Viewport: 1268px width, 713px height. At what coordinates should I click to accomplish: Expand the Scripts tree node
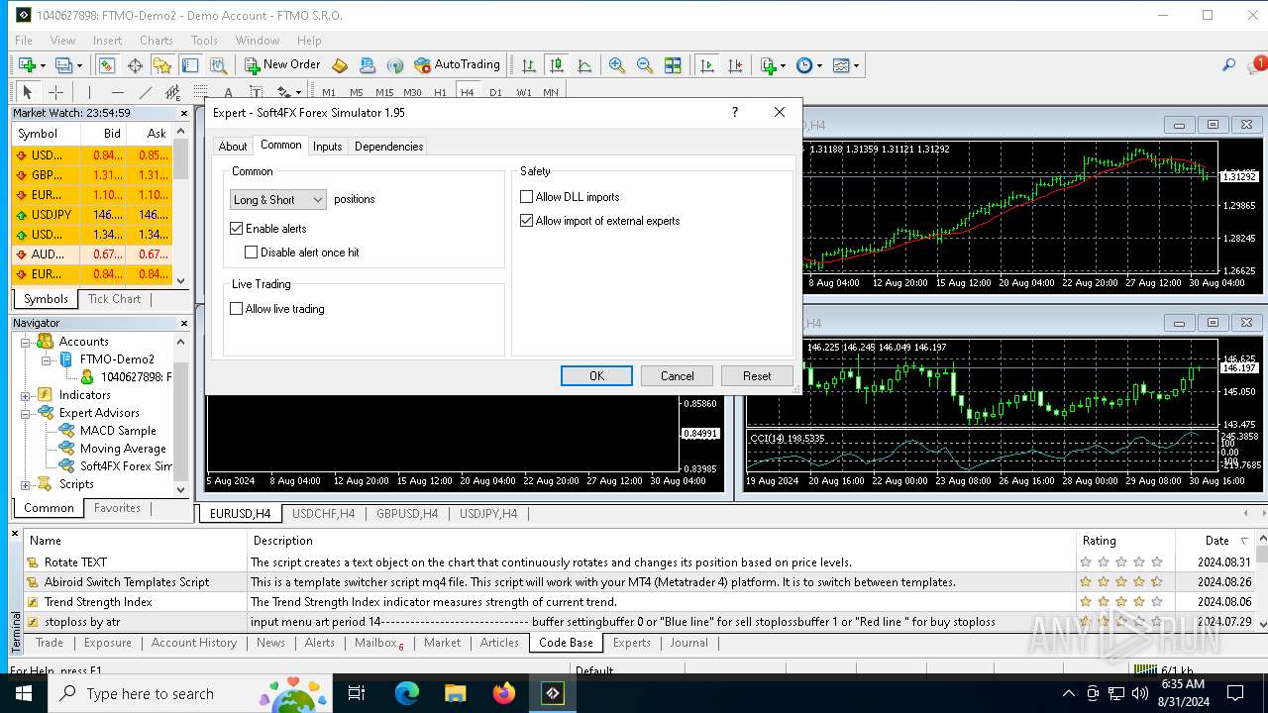26,484
